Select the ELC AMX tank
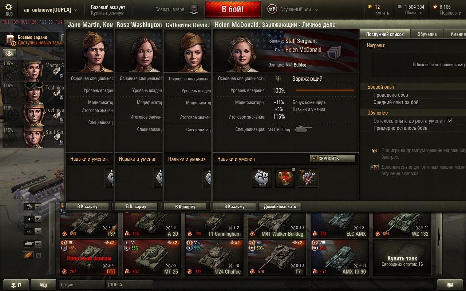This screenshot has width=466, height=291. (340, 226)
